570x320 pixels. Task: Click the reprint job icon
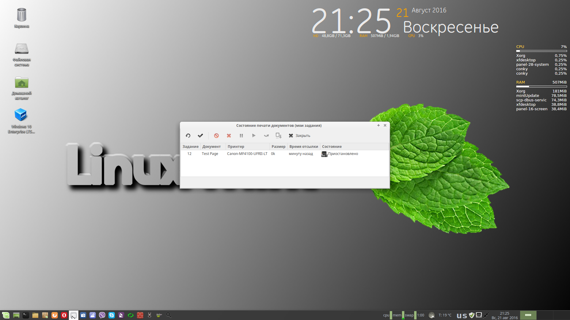point(266,136)
